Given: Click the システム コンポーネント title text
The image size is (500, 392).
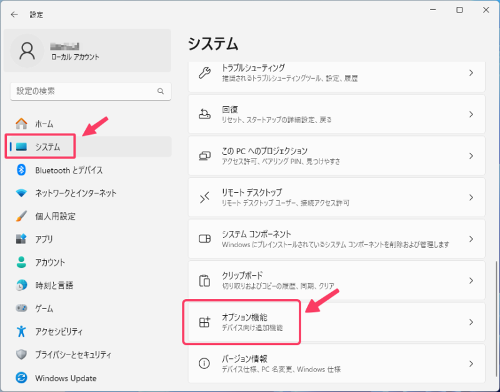Looking at the screenshot, I should coord(256,234).
